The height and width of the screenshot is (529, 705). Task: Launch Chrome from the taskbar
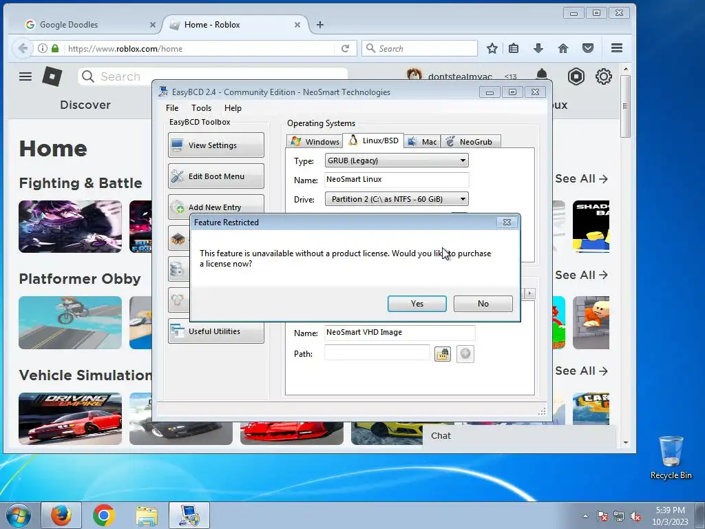[x=104, y=515]
